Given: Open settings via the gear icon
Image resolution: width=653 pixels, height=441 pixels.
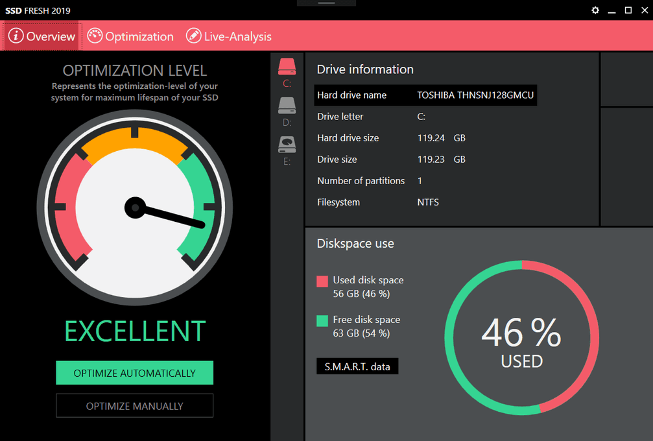Looking at the screenshot, I should [x=595, y=10].
